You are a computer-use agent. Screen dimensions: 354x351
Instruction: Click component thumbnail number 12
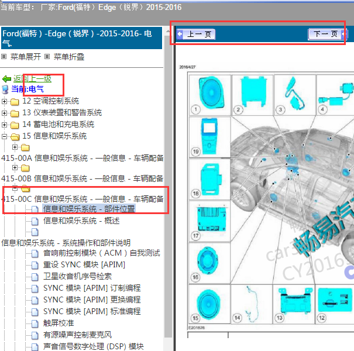pos(335,304)
